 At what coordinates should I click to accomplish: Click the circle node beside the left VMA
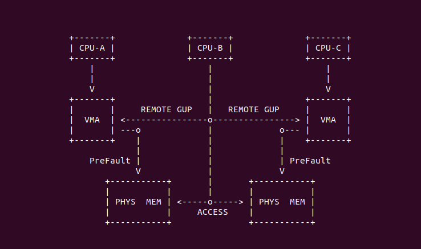coord(138,130)
